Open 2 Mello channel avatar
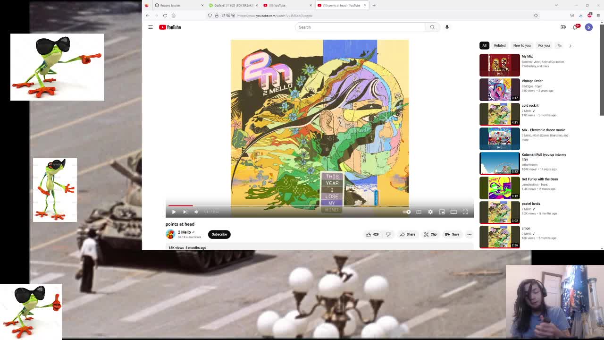The image size is (604, 340). tap(170, 234)
